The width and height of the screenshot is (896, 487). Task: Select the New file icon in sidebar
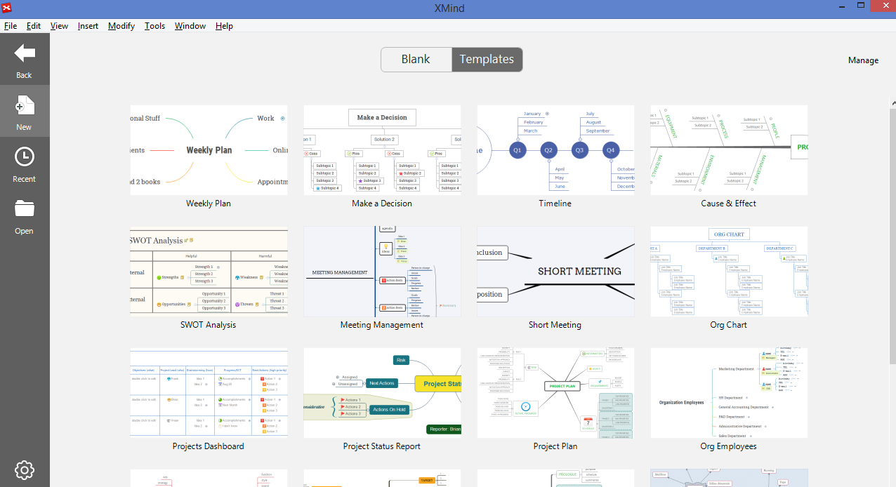pyautogui.click(x=25, y=105)
